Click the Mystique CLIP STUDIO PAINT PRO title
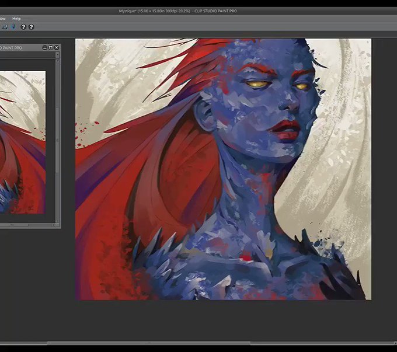 click(x=177, y=11)
